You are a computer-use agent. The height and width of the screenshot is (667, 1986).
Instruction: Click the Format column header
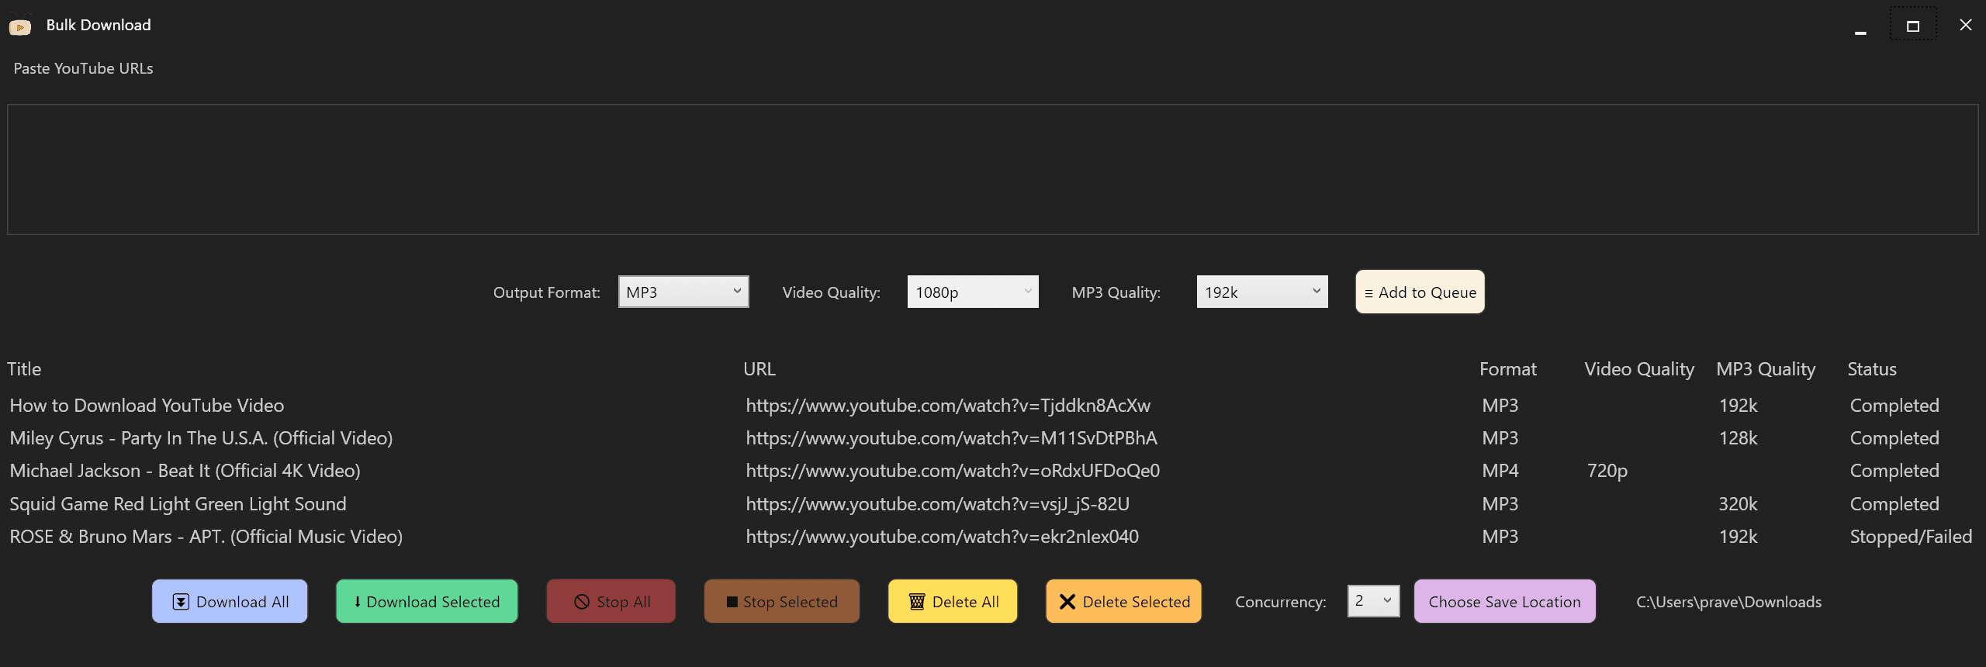(x=1507, y=369)
